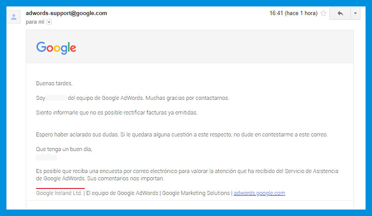Click sender address adwords-support@google.com

pos(66,13)
